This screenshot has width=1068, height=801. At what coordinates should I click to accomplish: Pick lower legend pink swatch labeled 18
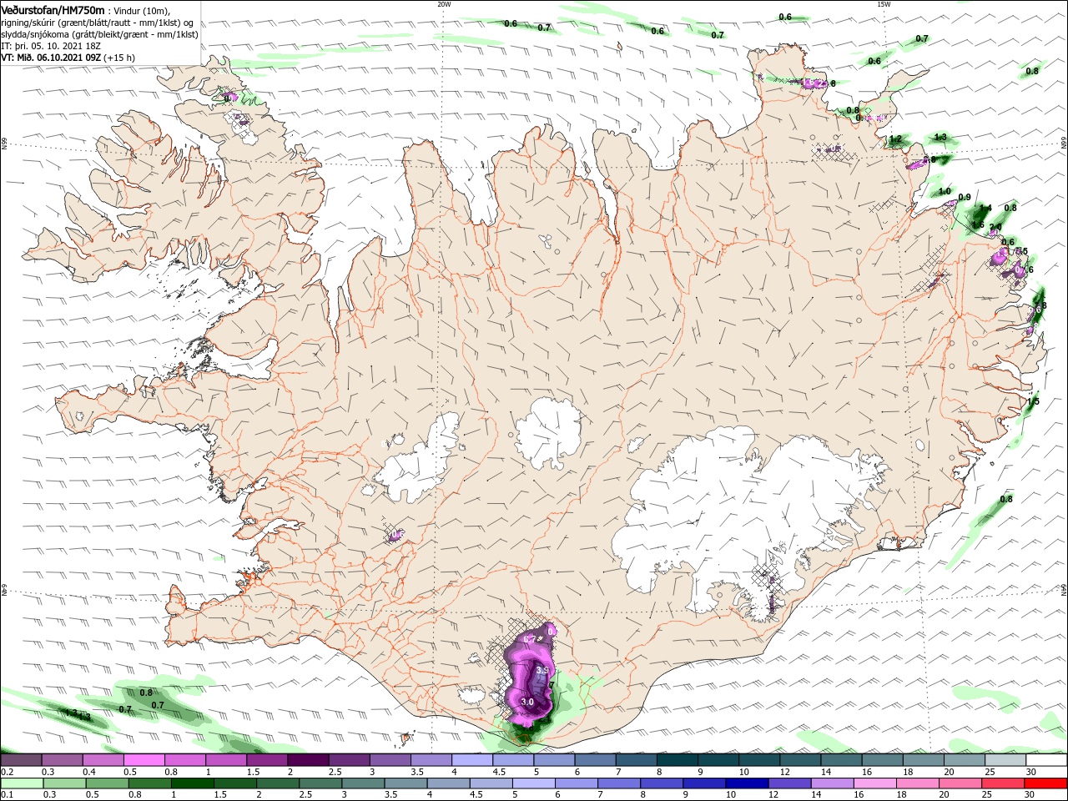pos(919,783)
